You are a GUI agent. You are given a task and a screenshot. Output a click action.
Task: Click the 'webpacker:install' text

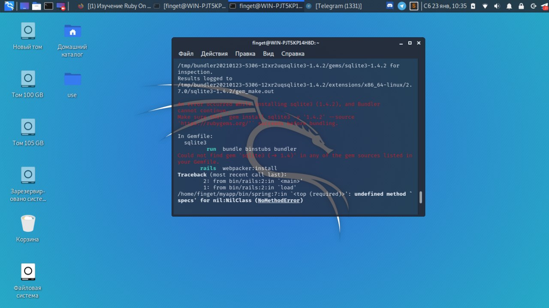pos(250,168)
